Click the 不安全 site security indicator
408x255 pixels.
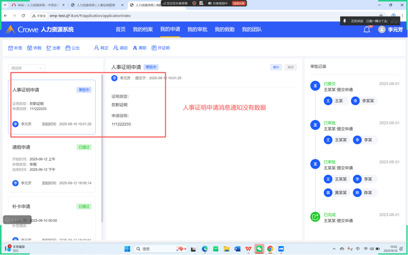[x=39, y=16]
